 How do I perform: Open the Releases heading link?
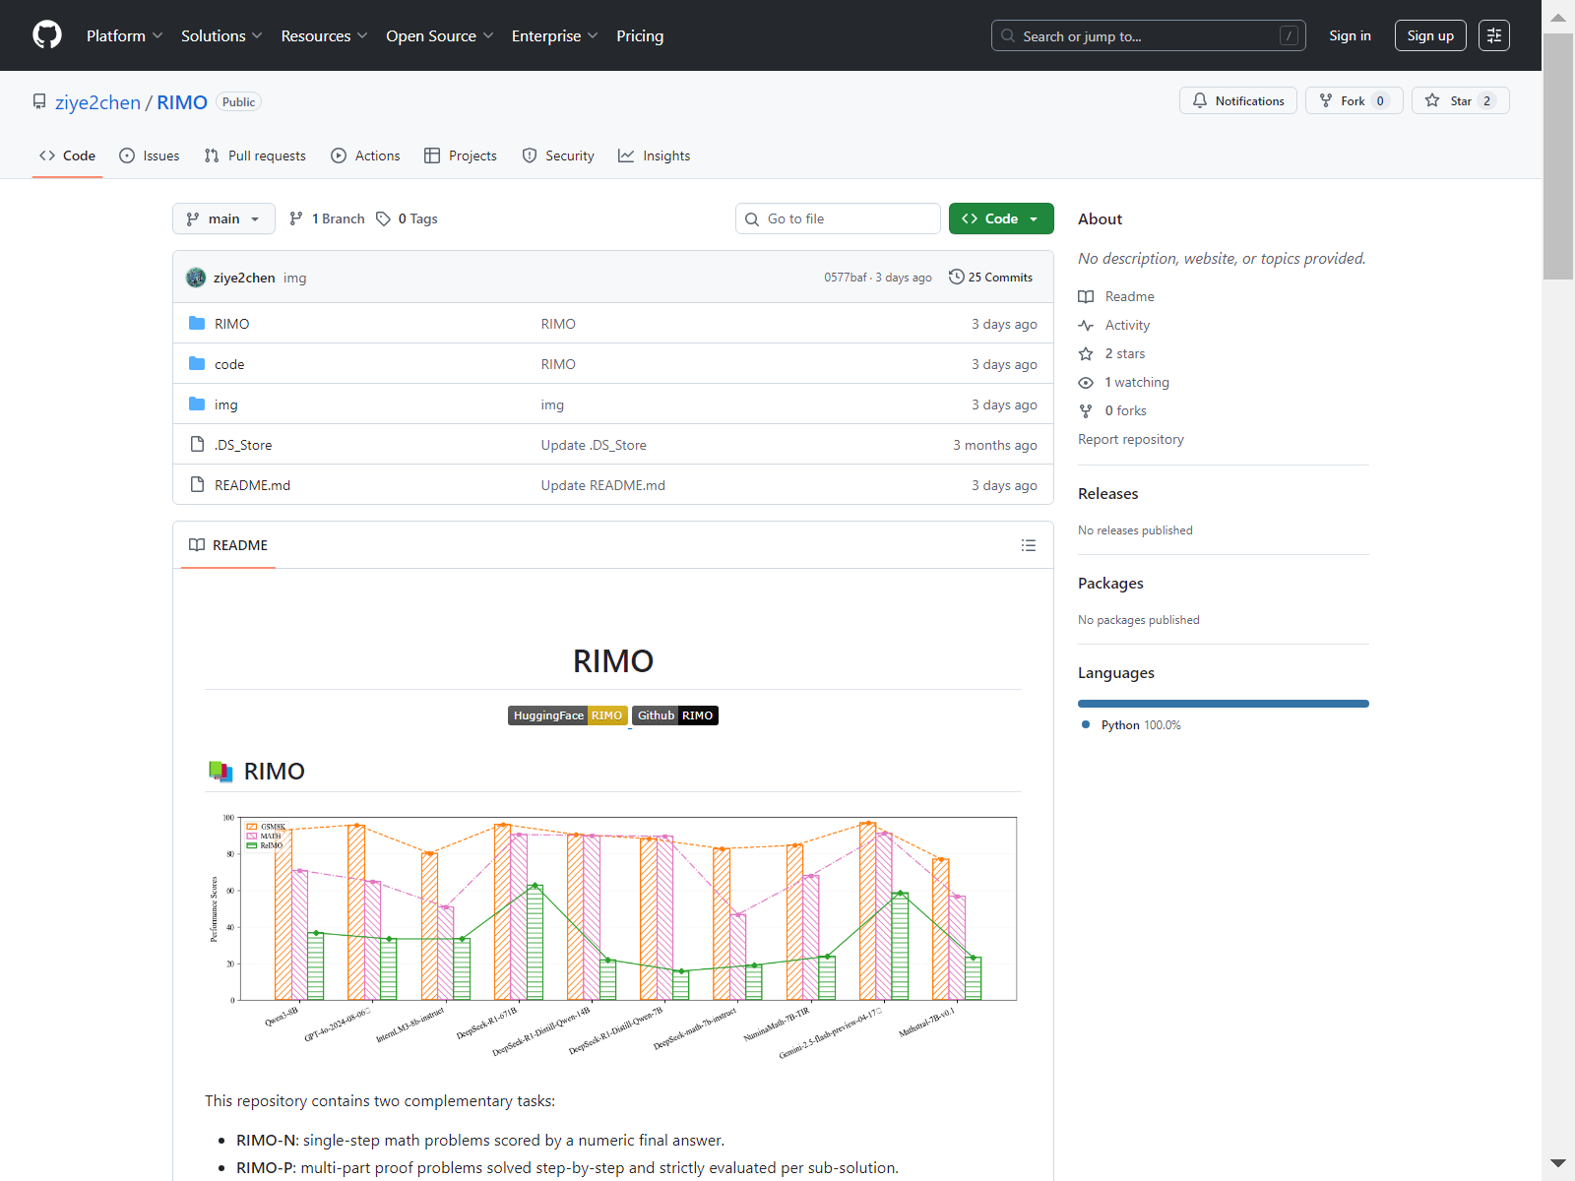click(x=1107, y=494)
